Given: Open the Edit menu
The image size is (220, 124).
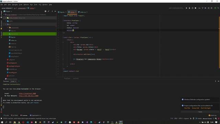Looking at the screenshot, I should coord(5,4).
